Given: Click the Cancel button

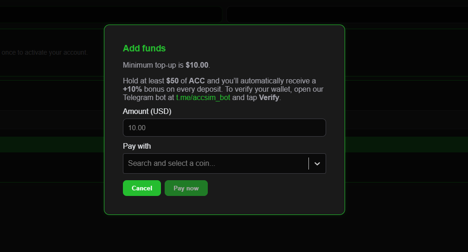Looking at the screenshot, I should (x=141, y=188).
